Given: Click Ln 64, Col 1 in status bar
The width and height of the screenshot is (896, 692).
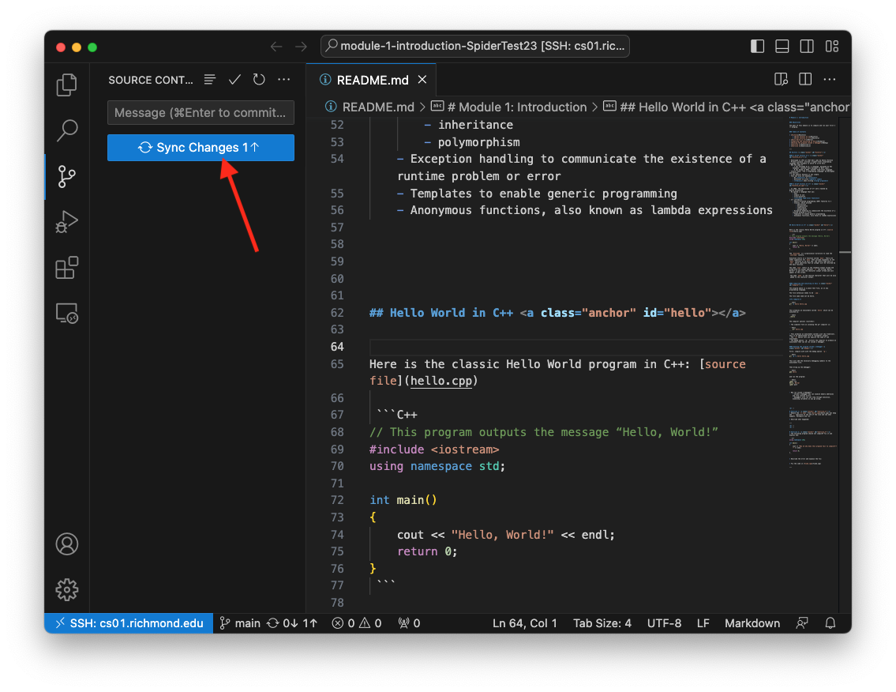Looking at the screenshot, I should tap(524, 623).
